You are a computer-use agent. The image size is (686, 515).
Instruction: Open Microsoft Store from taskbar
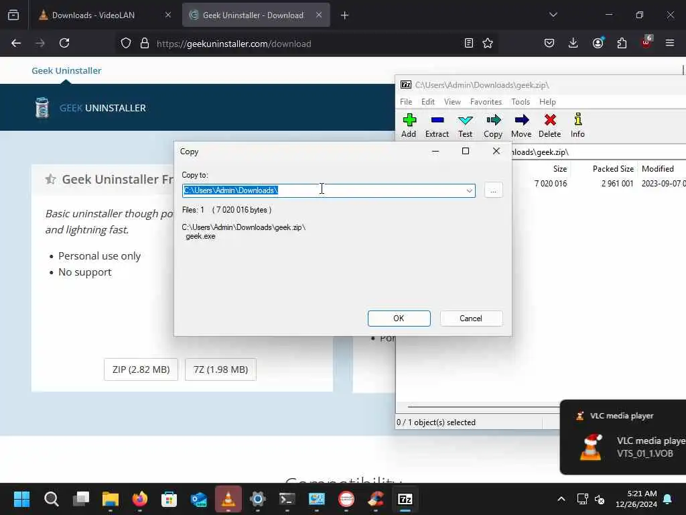169,499
